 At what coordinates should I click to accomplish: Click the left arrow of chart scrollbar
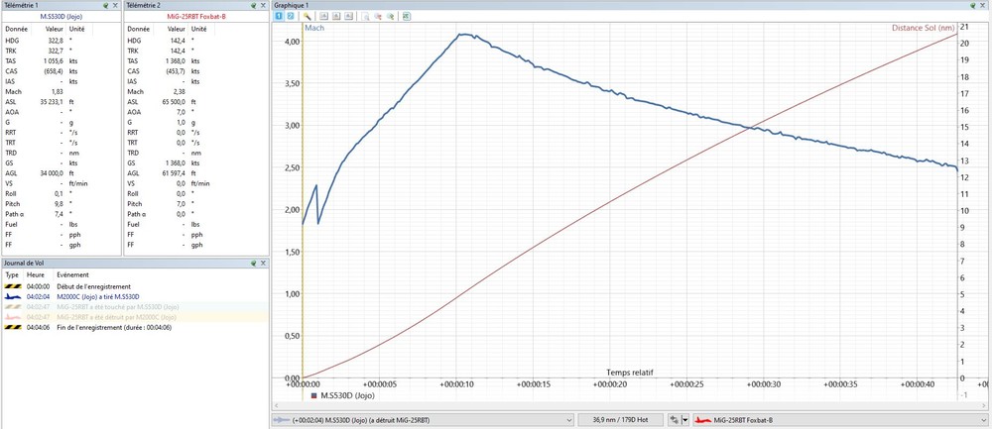coord(276,405)
